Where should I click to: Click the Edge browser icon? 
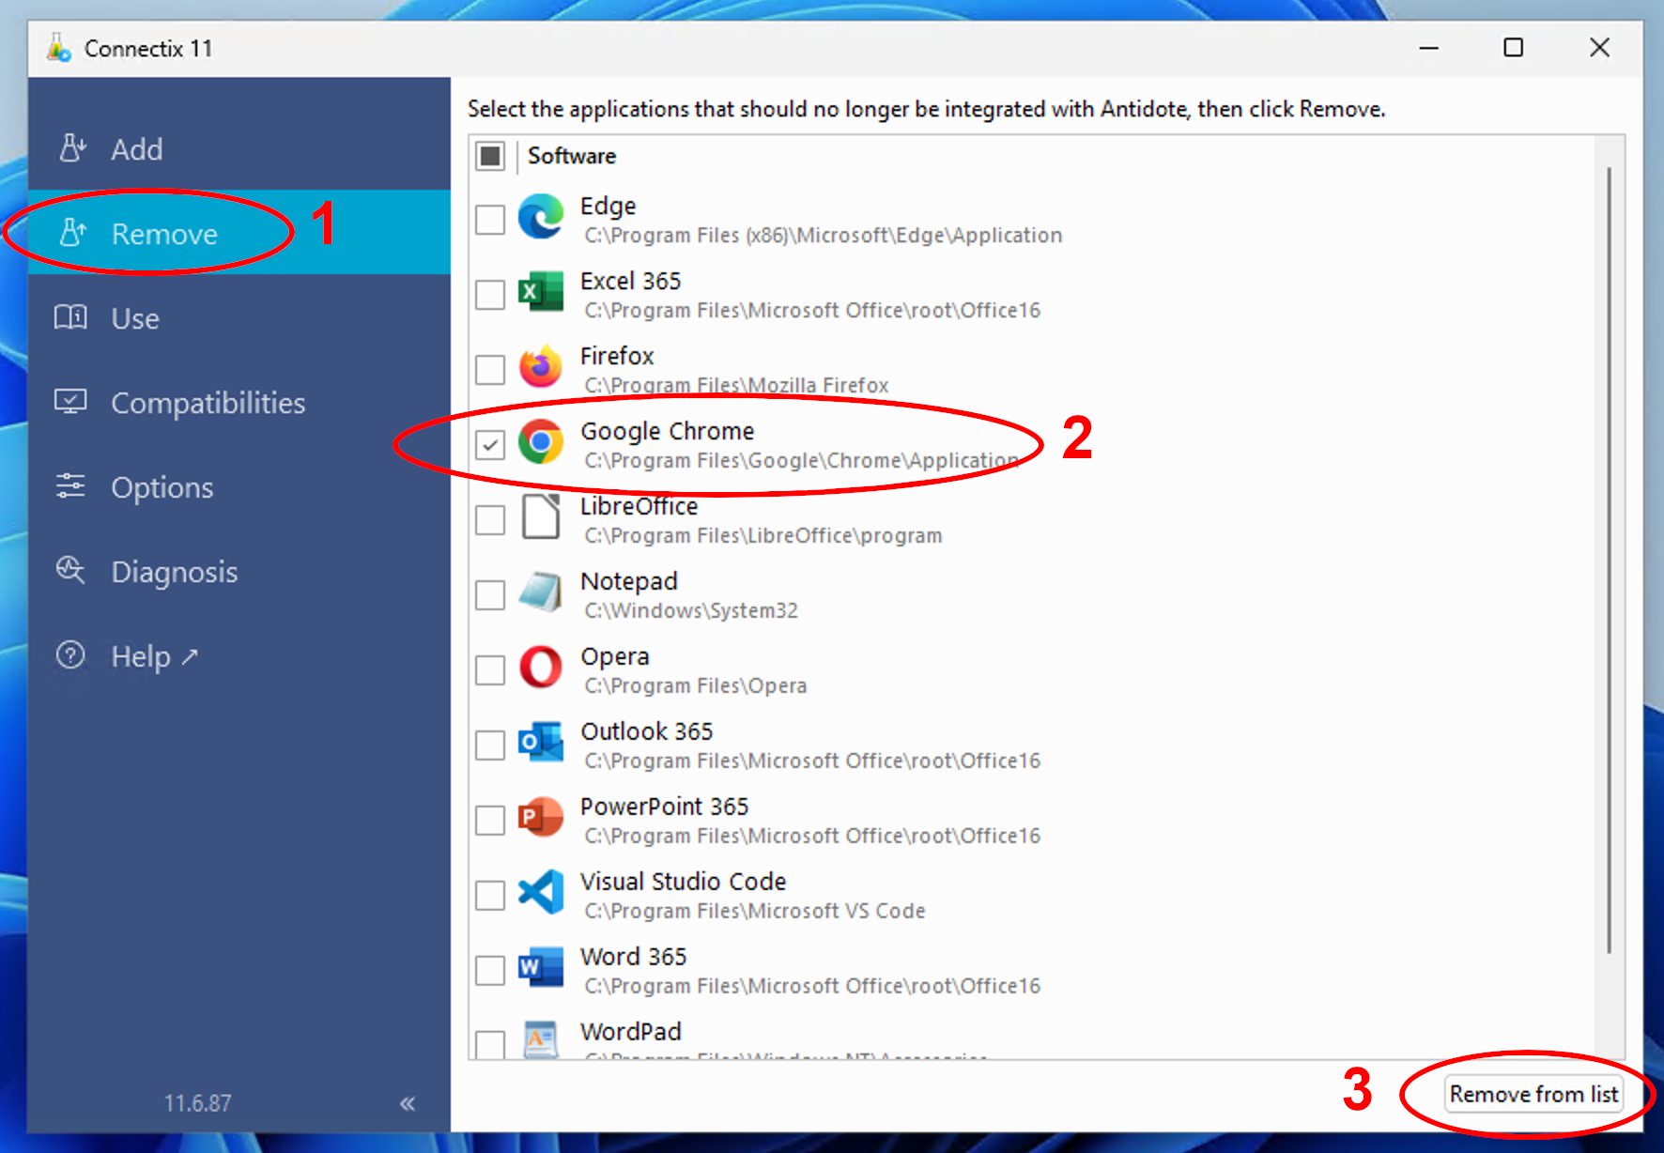coord(541,218)
